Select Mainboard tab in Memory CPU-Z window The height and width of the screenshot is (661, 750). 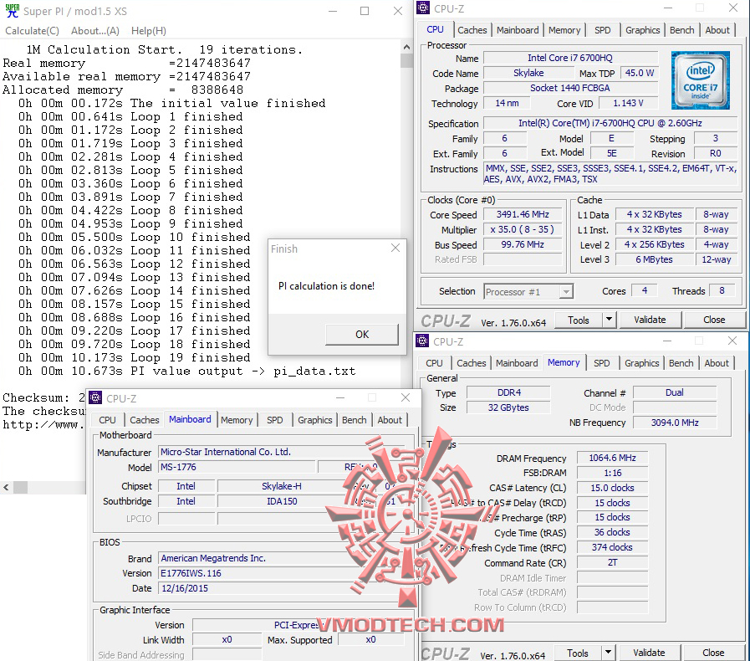(x=517, y=363)
